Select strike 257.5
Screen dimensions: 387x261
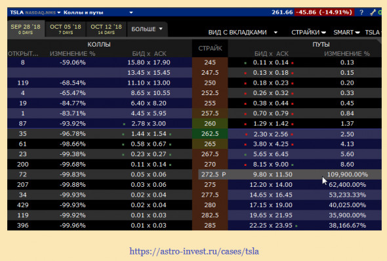(x=210, y=113)
